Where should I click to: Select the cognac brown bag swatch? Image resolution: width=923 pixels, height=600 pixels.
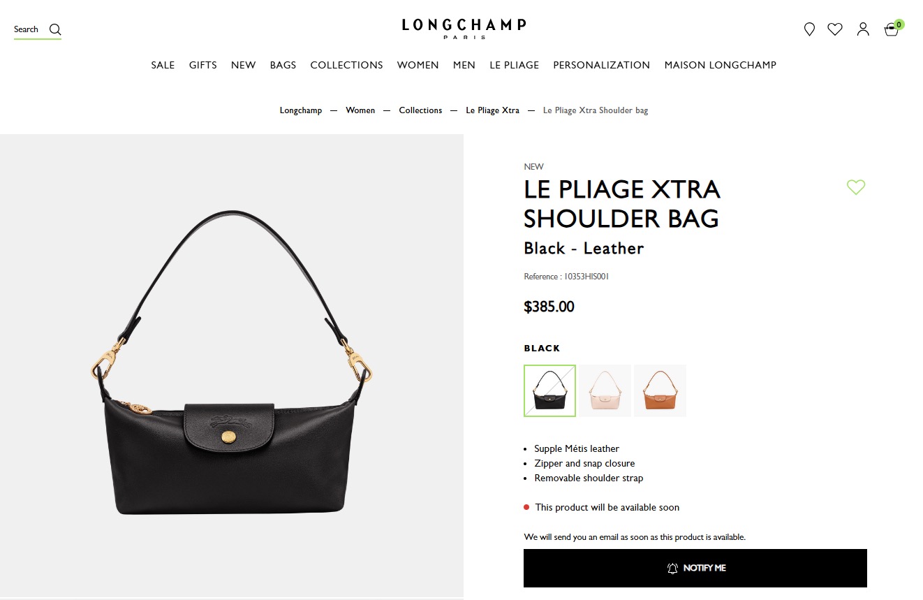tap(660, 390)
